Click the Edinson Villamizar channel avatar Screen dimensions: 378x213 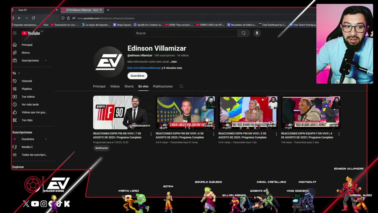(109, 62)
